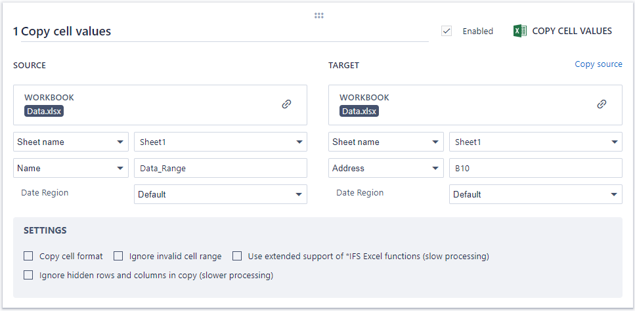The height and width of the screenshot is (311, 635).
Task: Click the Copy source link
Action: point(598,64)
